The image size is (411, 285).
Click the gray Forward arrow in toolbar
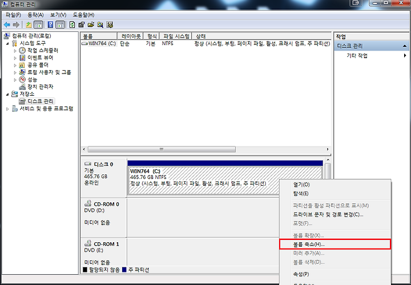click(16, 25)
